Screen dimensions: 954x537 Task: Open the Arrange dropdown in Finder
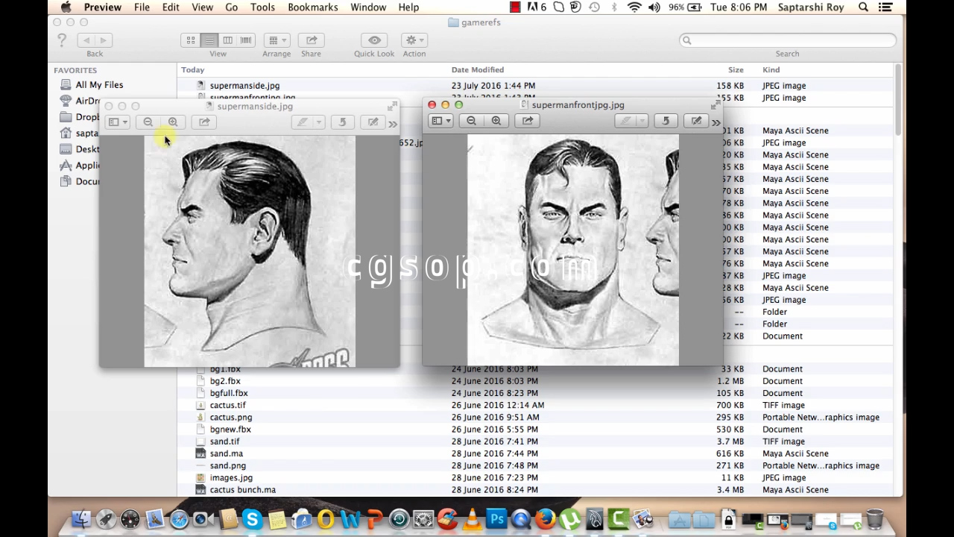click(x=277, y=40)
